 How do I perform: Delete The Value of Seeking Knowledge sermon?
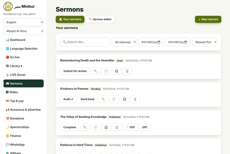point(117,127)
